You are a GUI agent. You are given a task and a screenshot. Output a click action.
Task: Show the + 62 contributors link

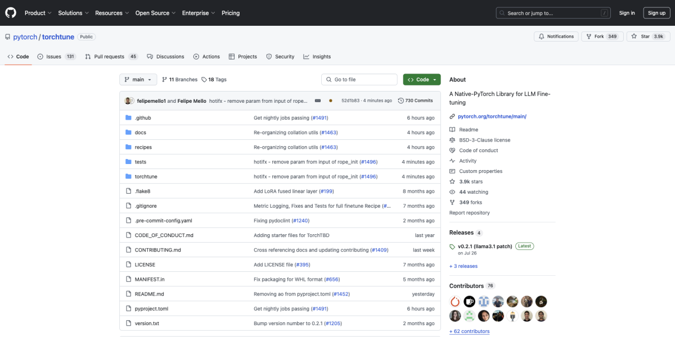[x=470, y=331]
